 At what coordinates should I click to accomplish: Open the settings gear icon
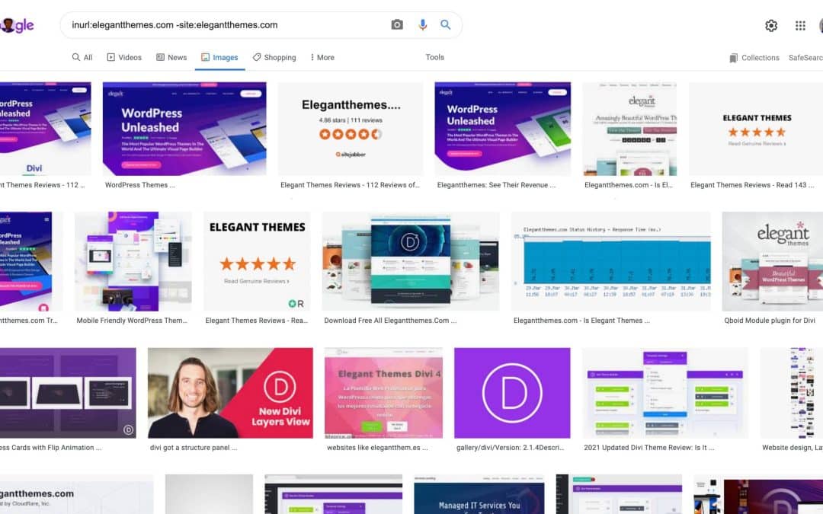tap(771, 25)
